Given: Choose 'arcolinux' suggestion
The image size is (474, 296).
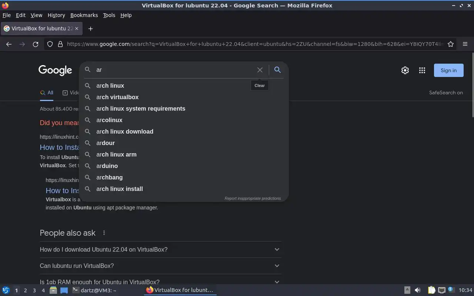Looking at the screenshot, I should pyautogui.click(x=184, y=120).
